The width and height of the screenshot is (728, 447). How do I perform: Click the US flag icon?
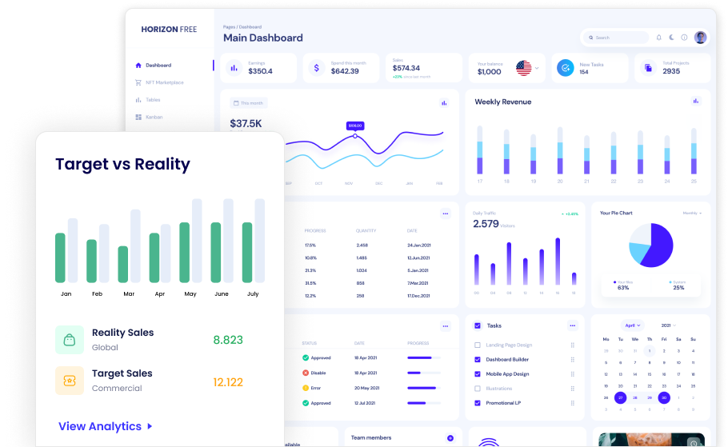click(x=524, y=68)
